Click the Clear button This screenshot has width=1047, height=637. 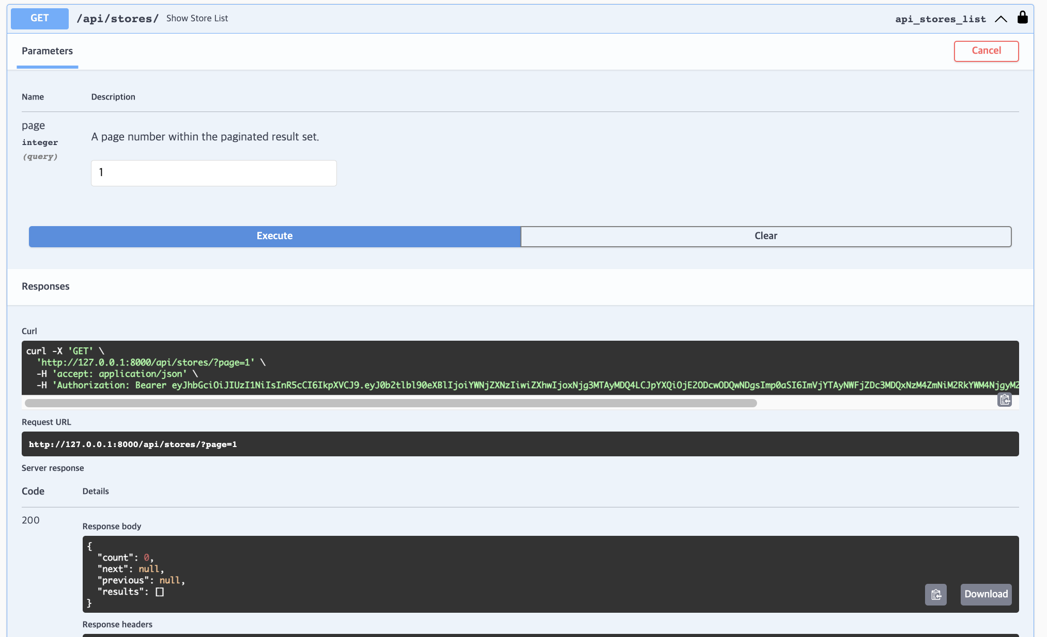click(765, 236)
